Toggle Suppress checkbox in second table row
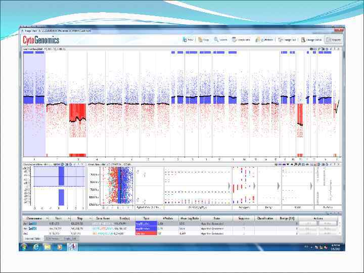Screen dimensions: 364x273 (x=244, y=229)
